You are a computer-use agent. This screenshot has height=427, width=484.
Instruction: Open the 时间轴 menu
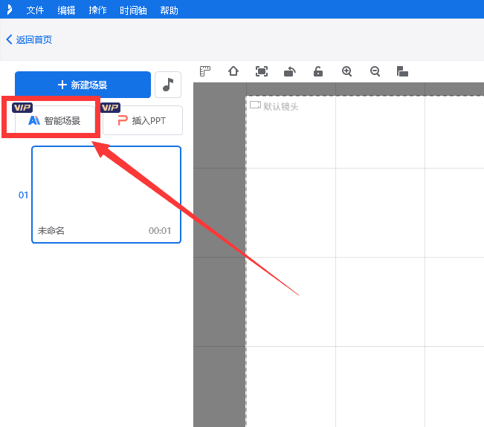[x=133, y=10]
